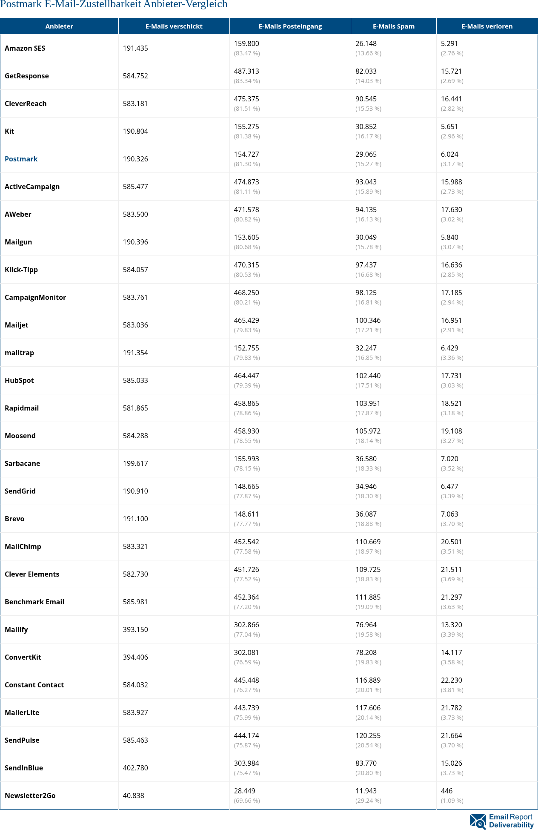Sort by the Anbieter column header
Viewport: 538px width, 830px height.
[59, 26]
